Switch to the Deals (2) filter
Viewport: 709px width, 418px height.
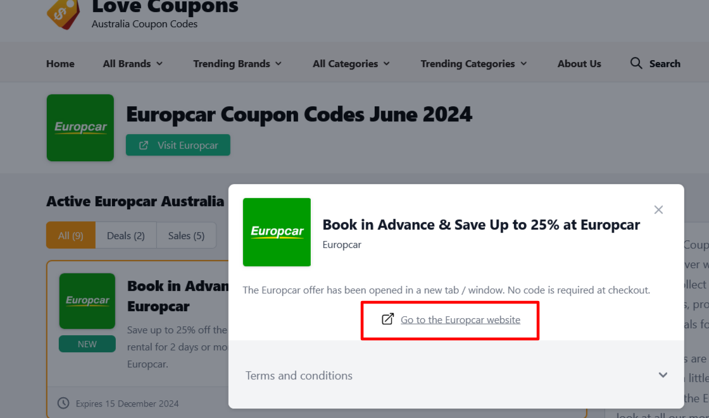coord(125,235)
